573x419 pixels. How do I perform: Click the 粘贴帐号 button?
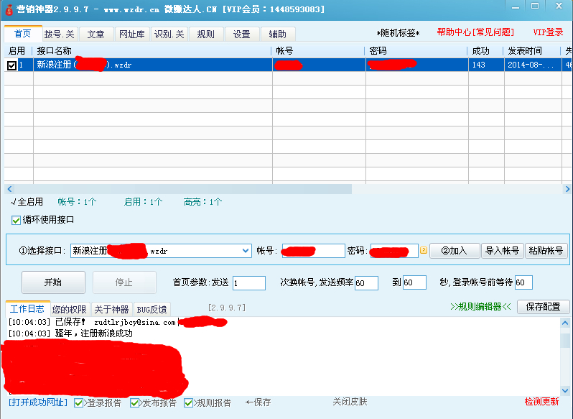546,251
